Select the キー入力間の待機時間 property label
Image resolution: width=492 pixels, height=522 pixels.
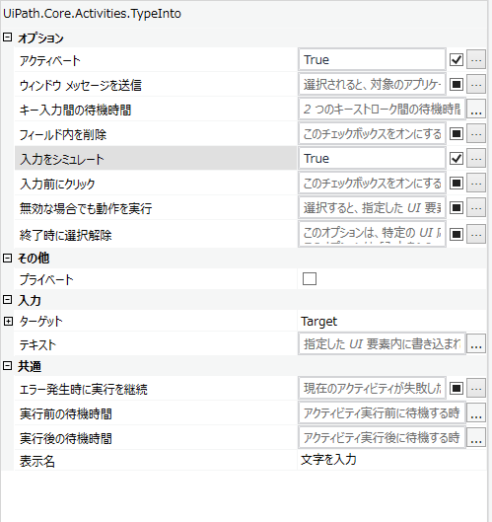(x=76, y=110)
